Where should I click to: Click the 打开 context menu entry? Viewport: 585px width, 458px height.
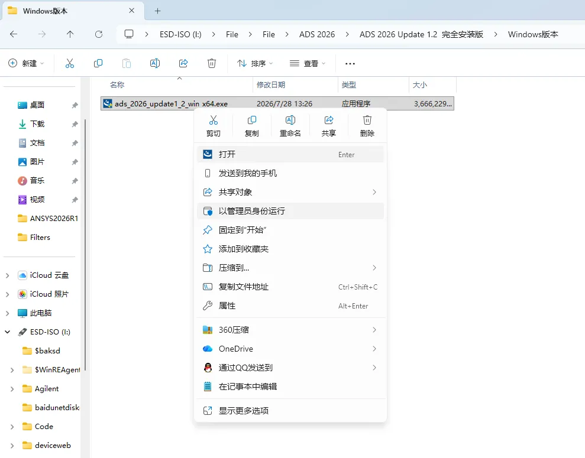tap(290, 154)
